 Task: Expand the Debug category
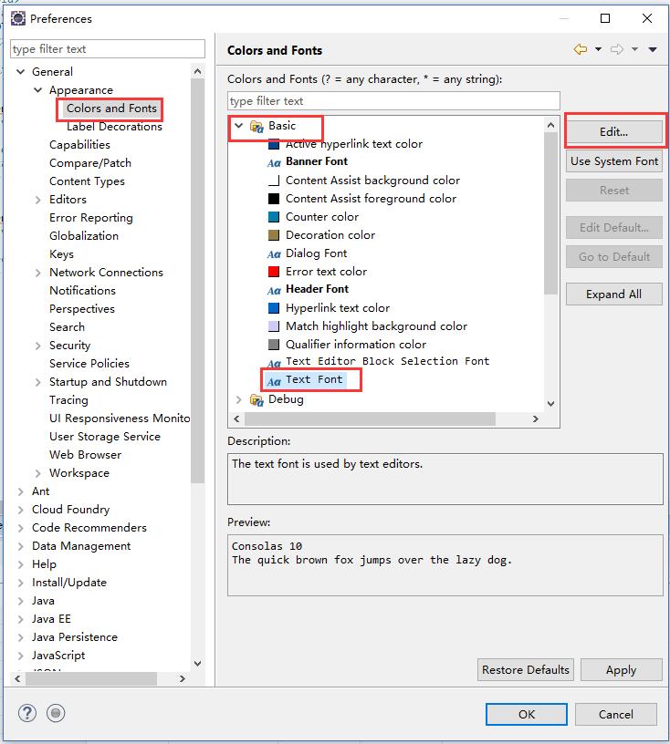[239, 399]
